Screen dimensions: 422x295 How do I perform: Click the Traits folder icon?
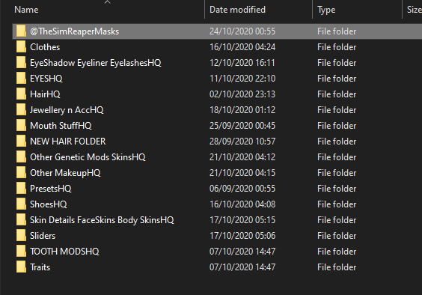click(21, 267)
